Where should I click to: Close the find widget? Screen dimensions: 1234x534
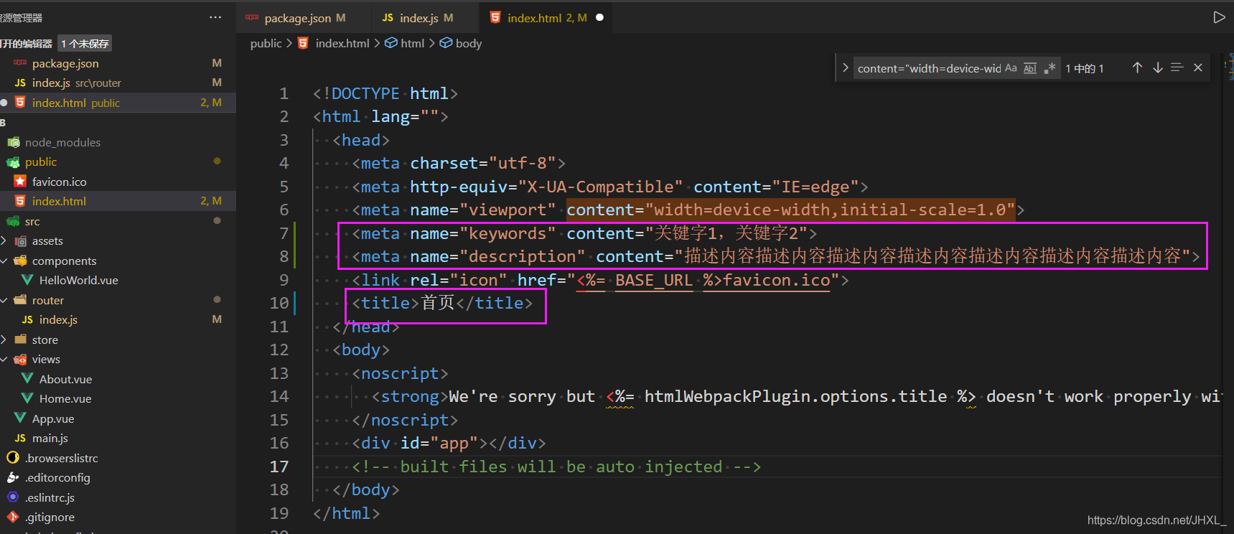pos(1197,67)
